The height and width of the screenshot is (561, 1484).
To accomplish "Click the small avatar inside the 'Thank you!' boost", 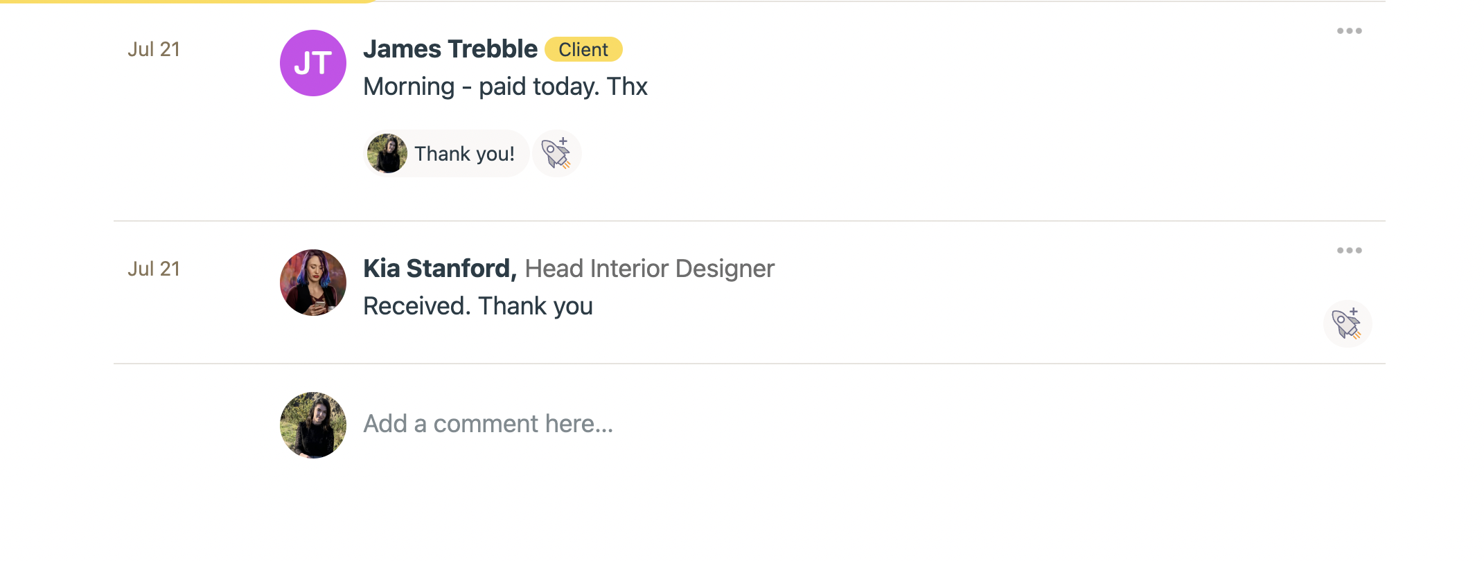I will tap(387, 153).
